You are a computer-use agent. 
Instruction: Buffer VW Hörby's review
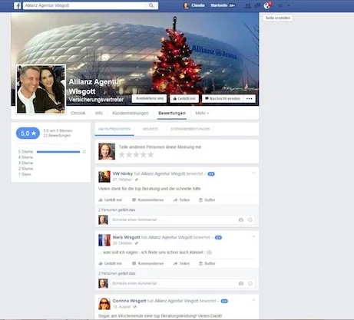[207, 200]
